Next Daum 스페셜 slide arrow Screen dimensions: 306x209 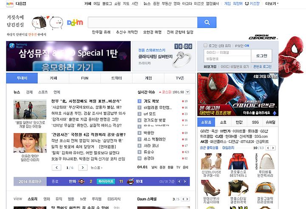(x=187, y=199)
